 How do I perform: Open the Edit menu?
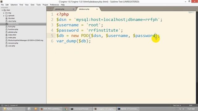[x=7, y=5]
